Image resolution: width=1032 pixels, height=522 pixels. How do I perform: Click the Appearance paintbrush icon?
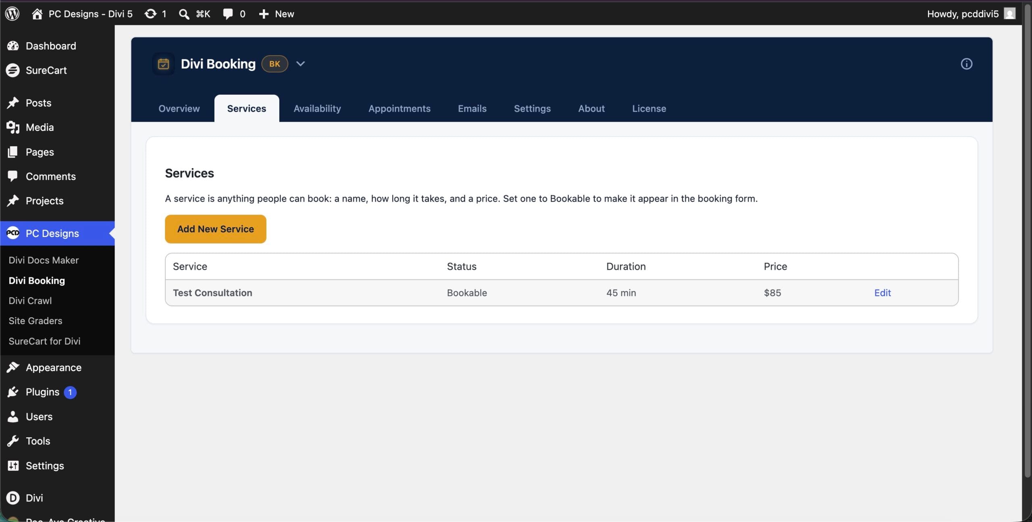[x=13, y=367]
